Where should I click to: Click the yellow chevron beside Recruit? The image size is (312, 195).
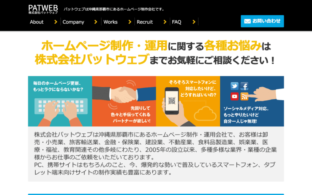(165, 22)
